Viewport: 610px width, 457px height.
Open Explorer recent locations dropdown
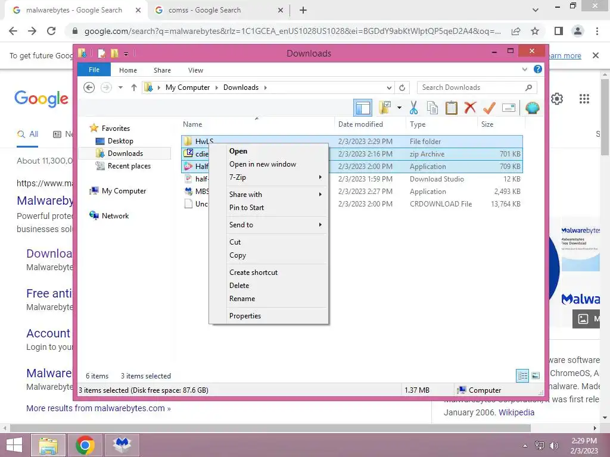coord(120,87)
